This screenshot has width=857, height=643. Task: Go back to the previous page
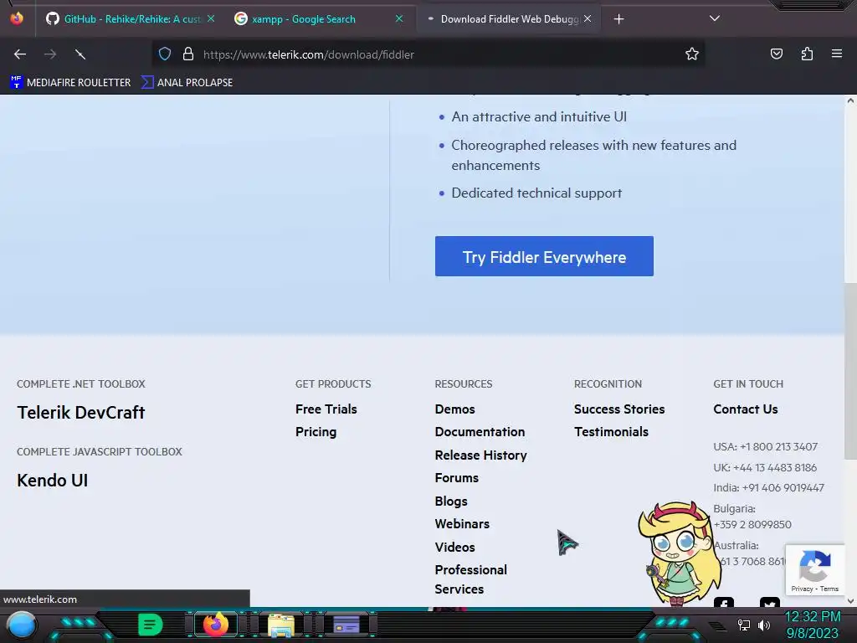(x=20, y=54)
